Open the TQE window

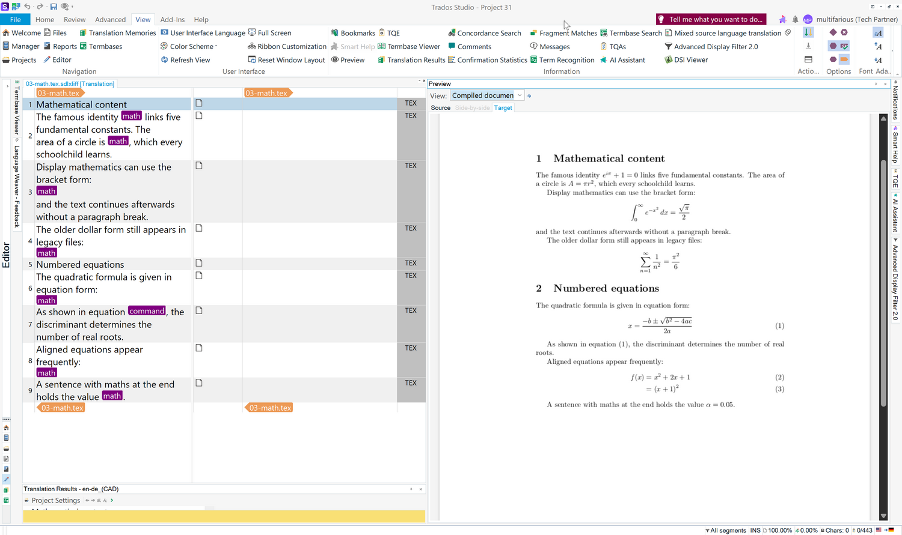(389, 33)
